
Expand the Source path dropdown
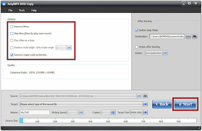(x=139, y=96)
